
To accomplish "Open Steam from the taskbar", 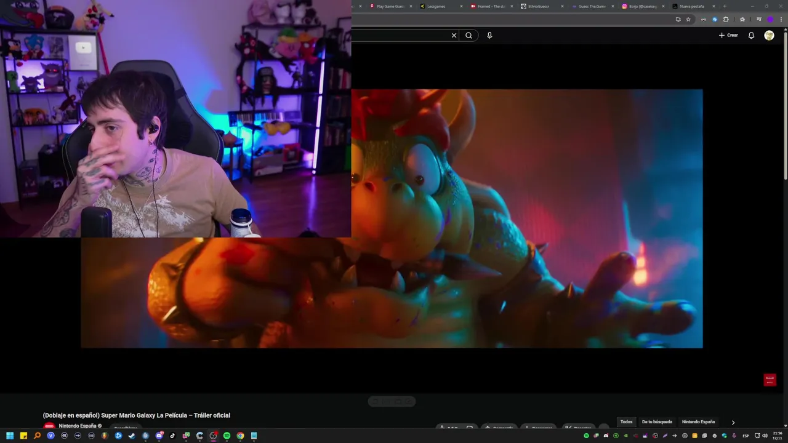I will (x=132, y=436).
